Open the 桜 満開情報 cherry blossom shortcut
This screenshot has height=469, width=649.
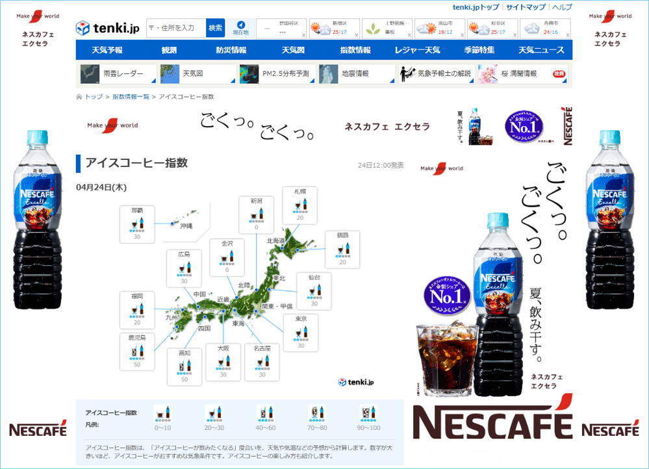click(x=522, y=73)
